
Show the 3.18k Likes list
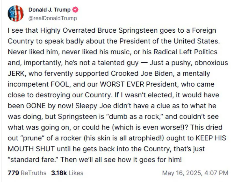[x=67, y=173]
